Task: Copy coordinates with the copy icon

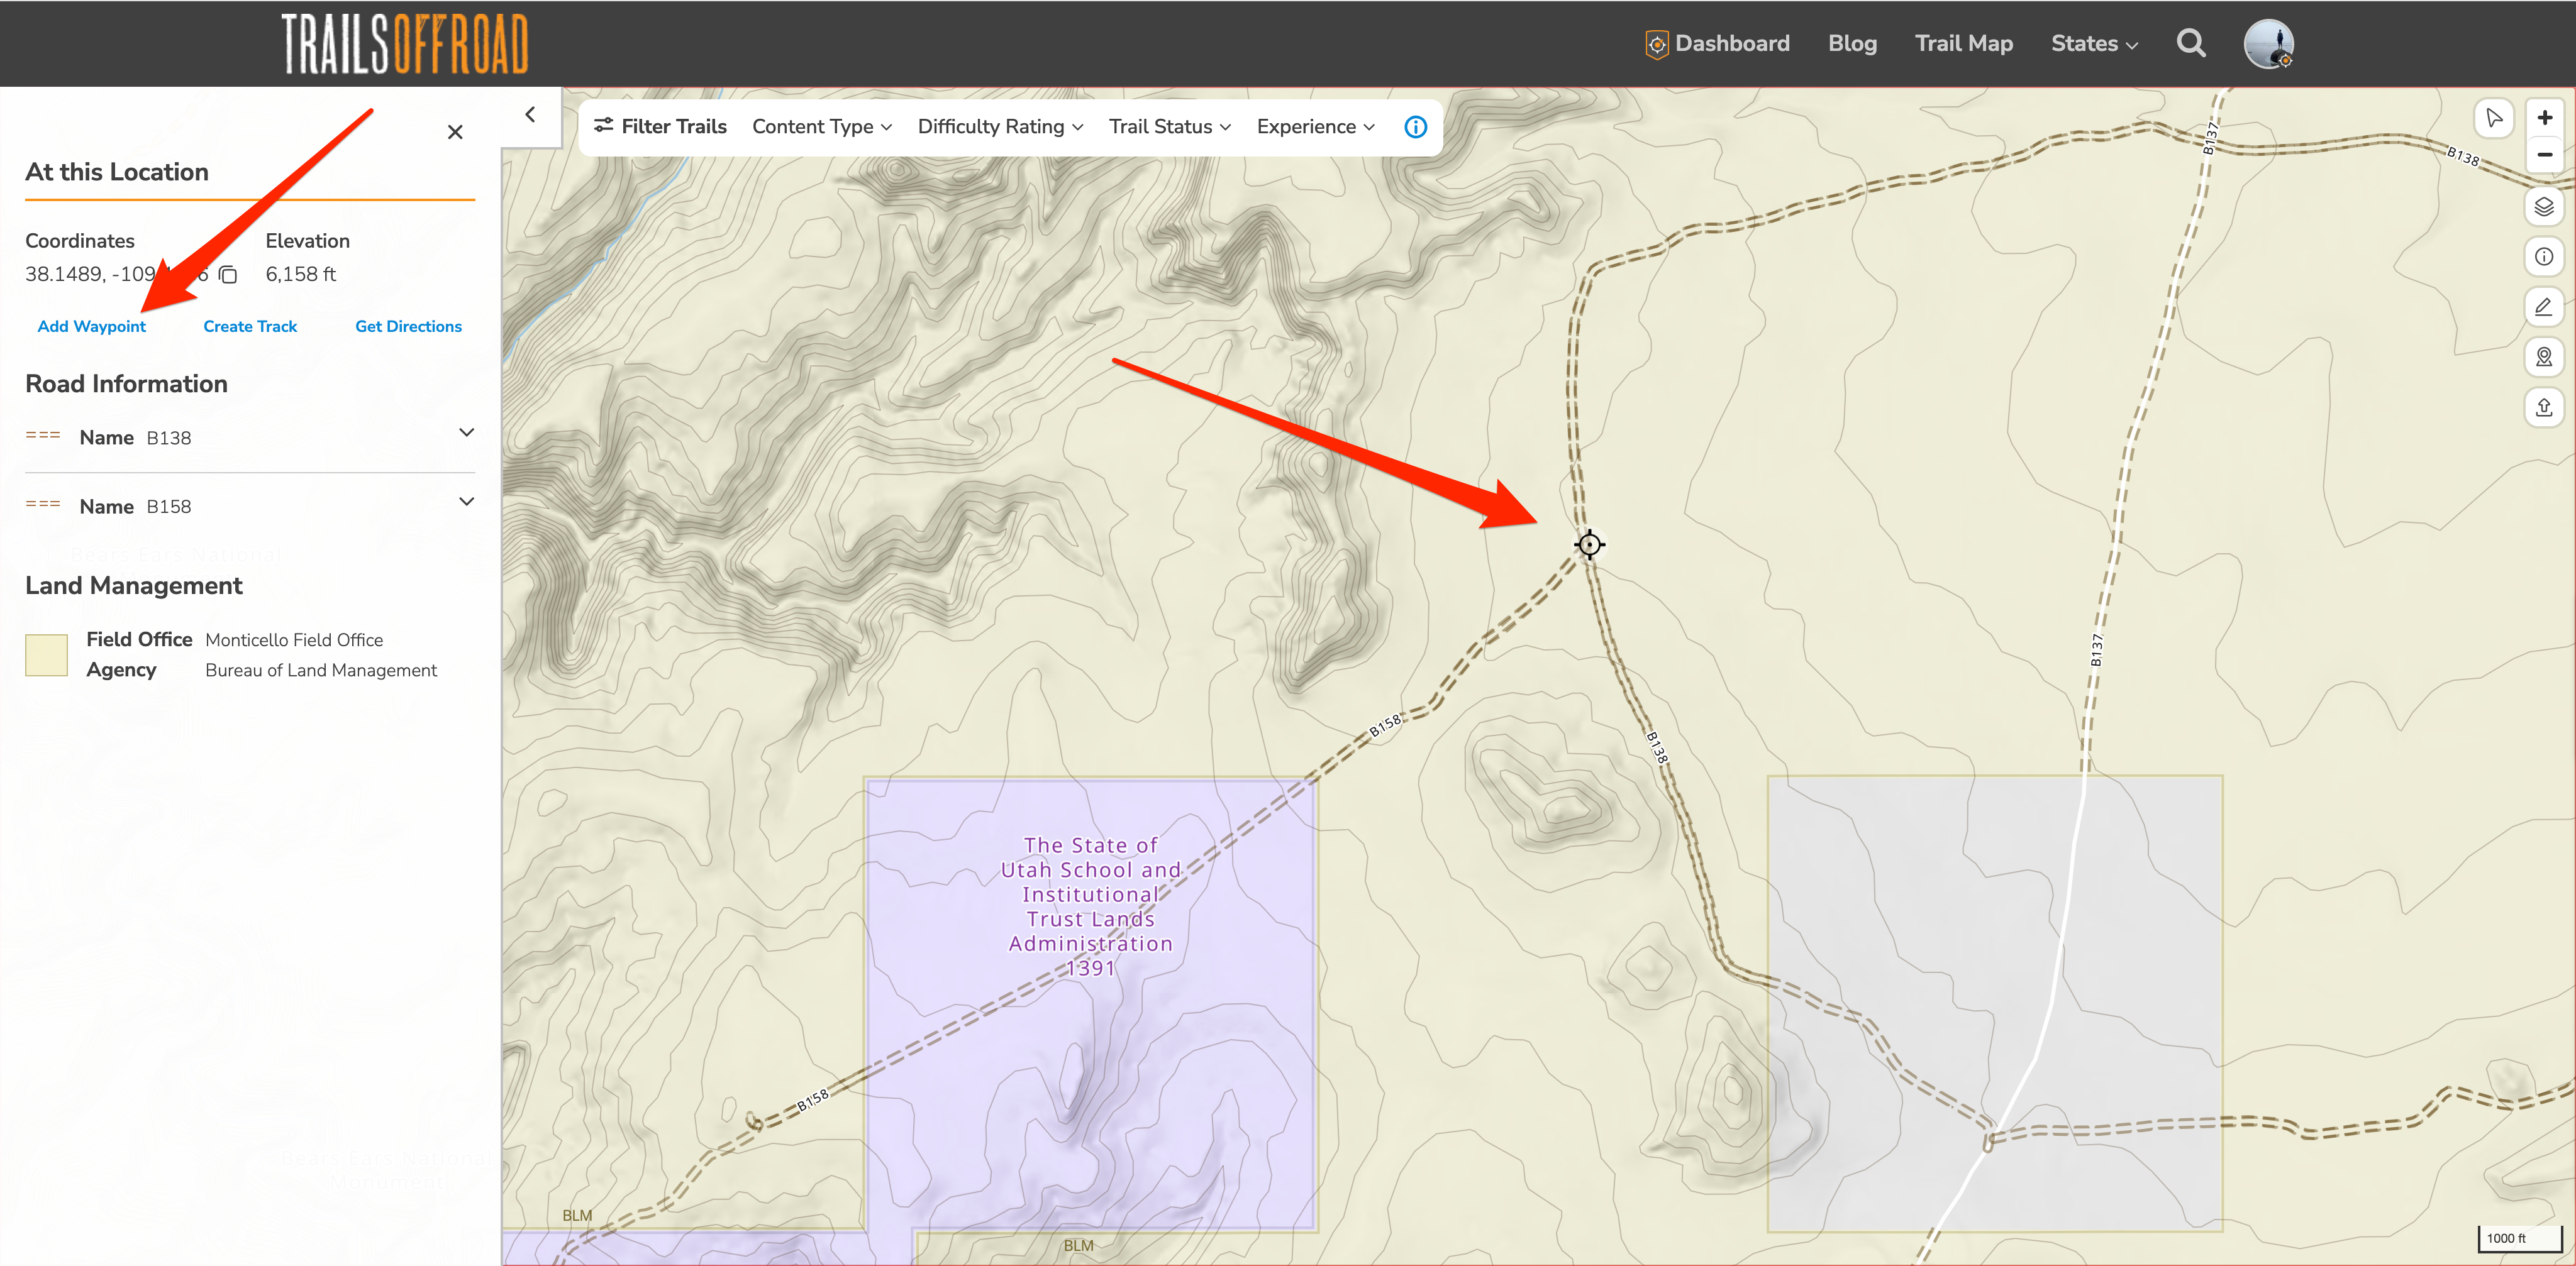Action: pos(228,275)
